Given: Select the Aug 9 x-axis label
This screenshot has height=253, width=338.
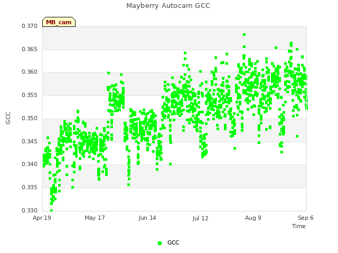Looking at the screenshot, I should tap(253, 218).
